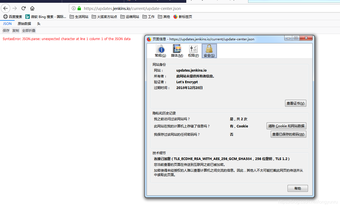Select verifier value Let's Encrypt
Image resolution: width=340 pixels, height=207 pixels.
[x=187, y=82]
